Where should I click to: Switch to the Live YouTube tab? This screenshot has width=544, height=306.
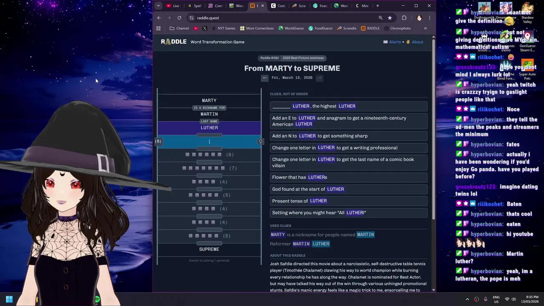[x=173, y=6]
